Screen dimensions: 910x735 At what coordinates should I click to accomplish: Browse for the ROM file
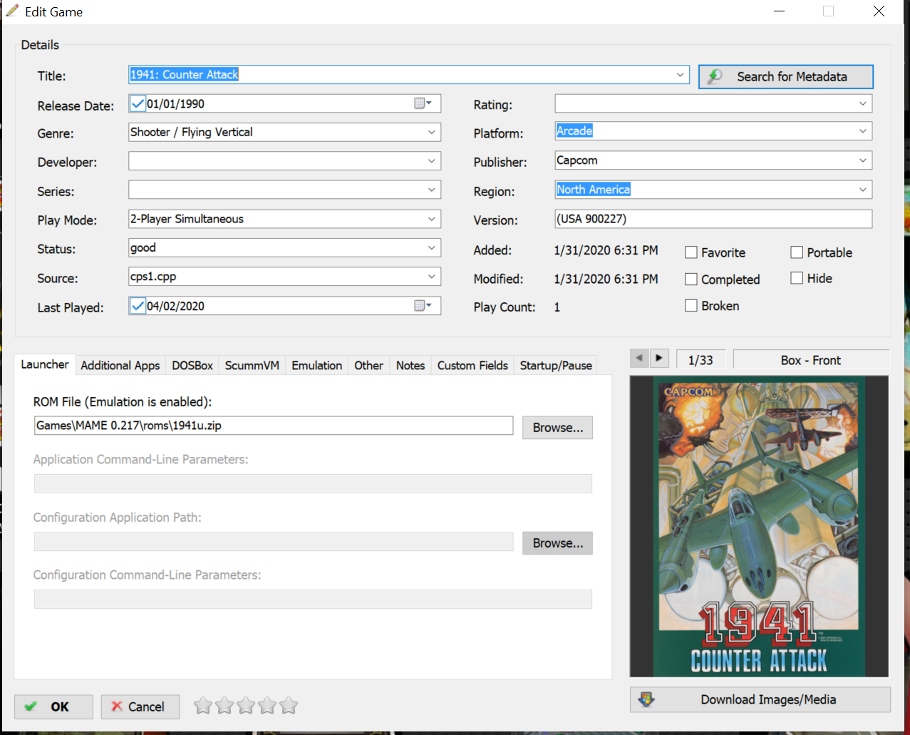click(x=558, y=428)
